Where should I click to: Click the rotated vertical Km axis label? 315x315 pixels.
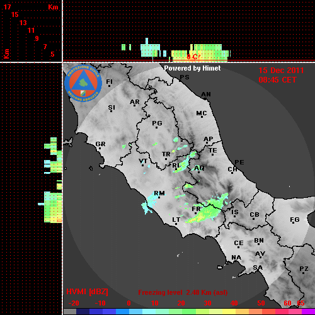click(6, 54)
